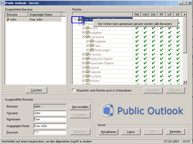Click the Gelöschte Objekte folder icon
193x144 pixels.
87,59
